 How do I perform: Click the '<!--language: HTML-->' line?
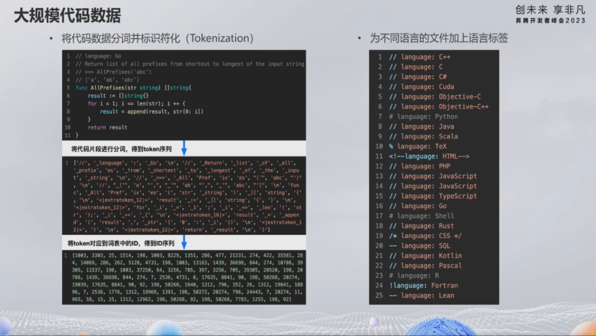429,156
